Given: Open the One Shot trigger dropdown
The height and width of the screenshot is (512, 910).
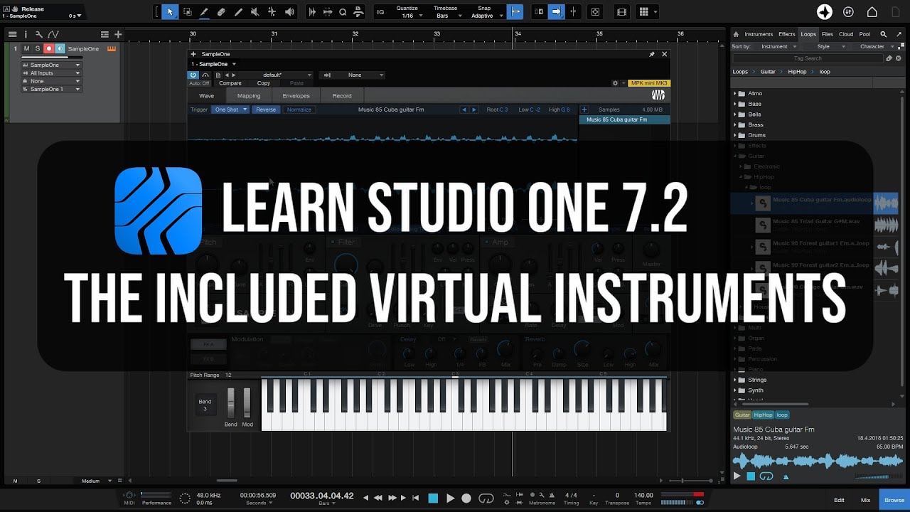Looking at the screenshot, I should pos(230,110).
